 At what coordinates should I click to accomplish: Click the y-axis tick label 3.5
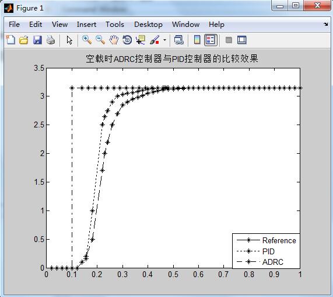pyautogui.click(x=39, y=68)
